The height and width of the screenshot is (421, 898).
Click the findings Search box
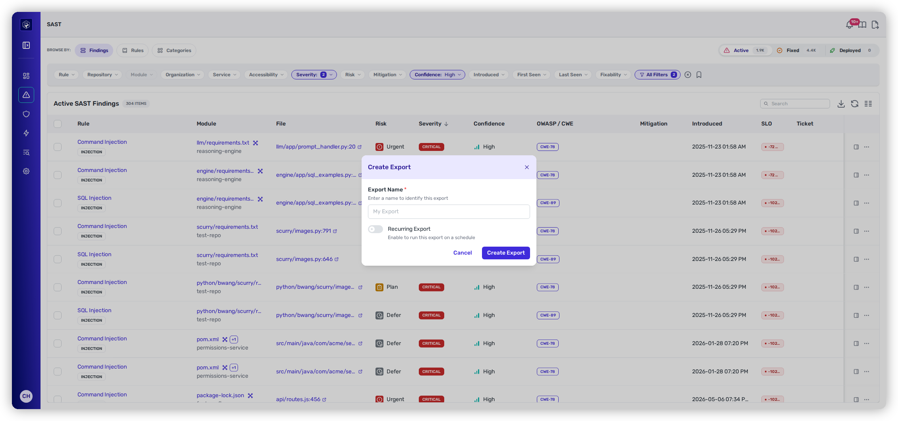tap(795, 104)
